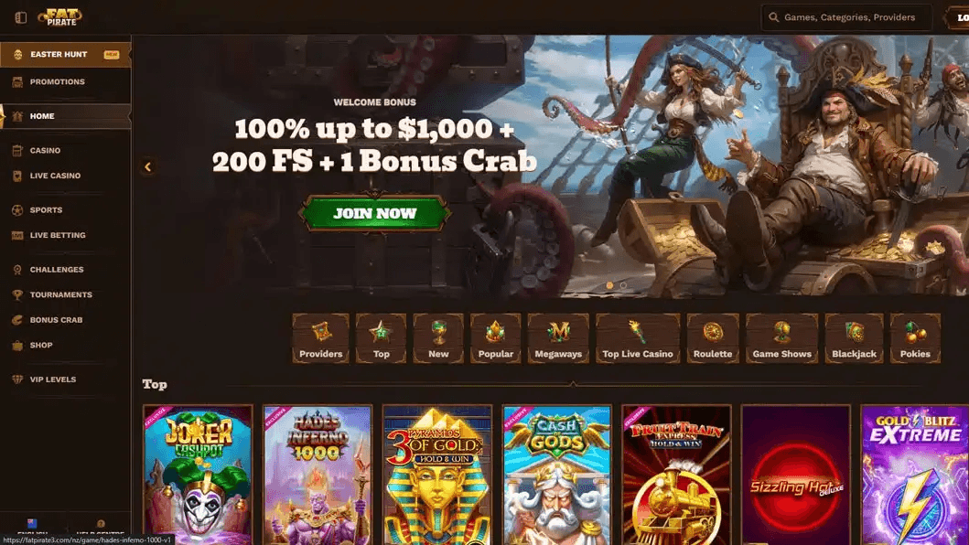The width and height of the screenshot is (969, 545).
Task: Launch the Joker Cashpot game thumbnail
Action: point(198,475)
